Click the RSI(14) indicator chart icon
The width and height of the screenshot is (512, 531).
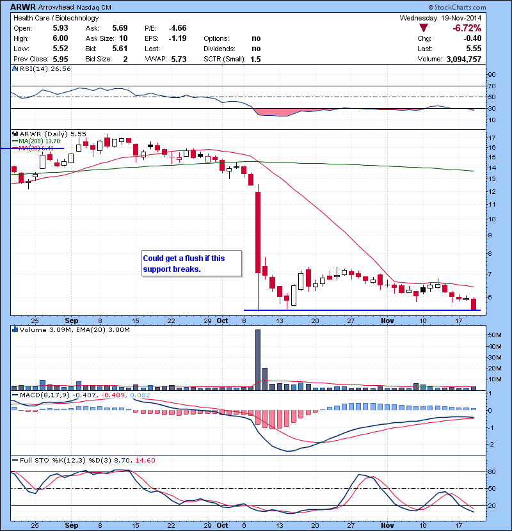[15, 68]
